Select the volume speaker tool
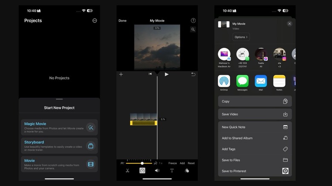Viewport: 332px width, 186px height. pyautogui.click(x=157, y=171)
